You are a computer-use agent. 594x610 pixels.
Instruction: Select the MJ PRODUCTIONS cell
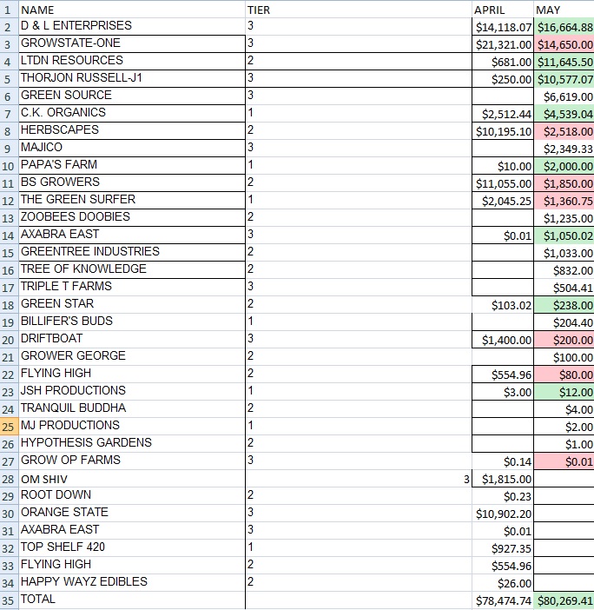click(x=132, y=427)
